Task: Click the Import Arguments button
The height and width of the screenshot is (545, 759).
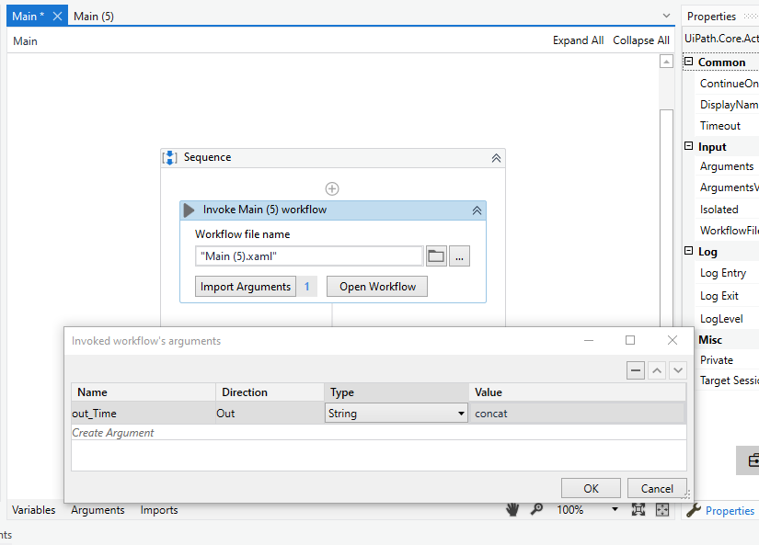Action: tap(246, 286)
